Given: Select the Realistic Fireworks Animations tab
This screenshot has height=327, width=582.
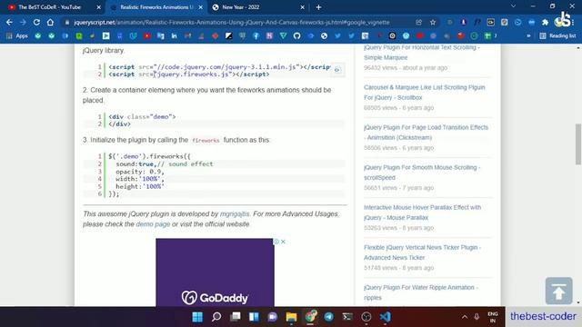Looking at the screenshot, I should [156, 7].
